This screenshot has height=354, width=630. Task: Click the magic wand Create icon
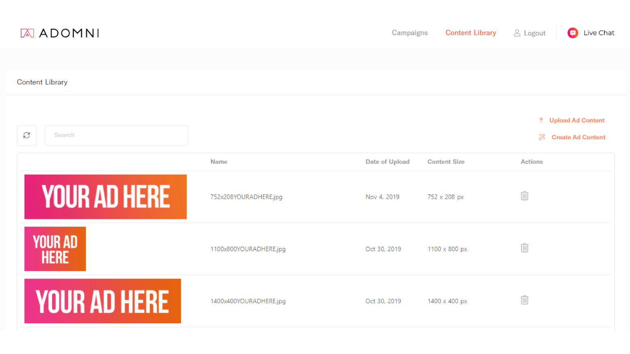click(542, 137)
